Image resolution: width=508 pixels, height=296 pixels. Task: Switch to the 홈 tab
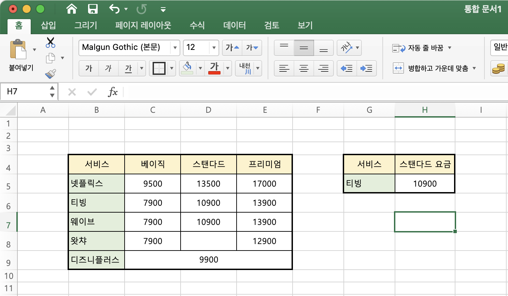click(x=19, y=26)
